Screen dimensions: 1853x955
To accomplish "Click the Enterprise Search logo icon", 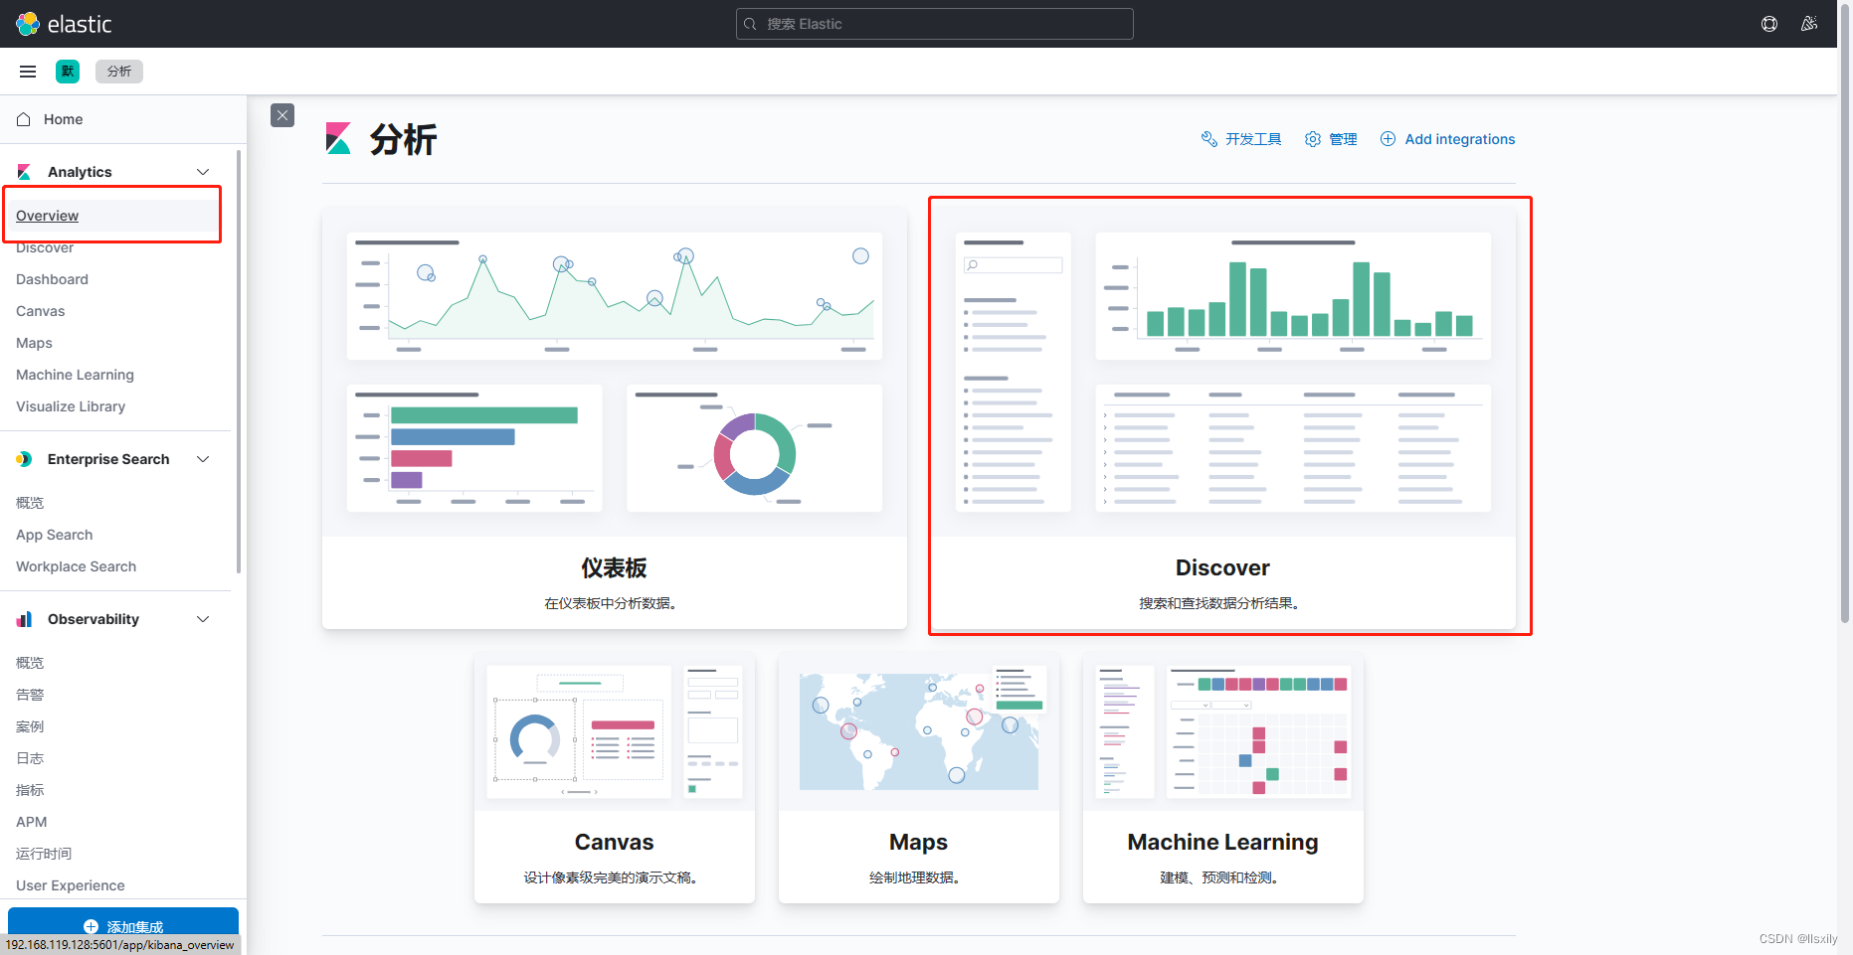I will pyautogui.click(x=24, y=459).
